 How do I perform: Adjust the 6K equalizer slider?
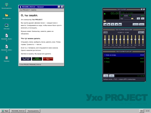[x=131, y=40]
